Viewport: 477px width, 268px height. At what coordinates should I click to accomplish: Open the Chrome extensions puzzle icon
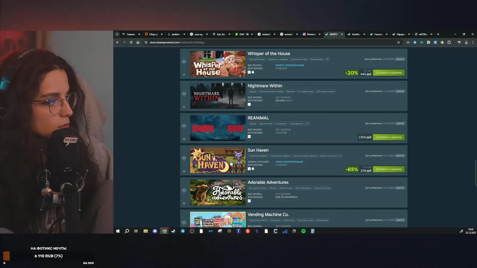[449, 42]
